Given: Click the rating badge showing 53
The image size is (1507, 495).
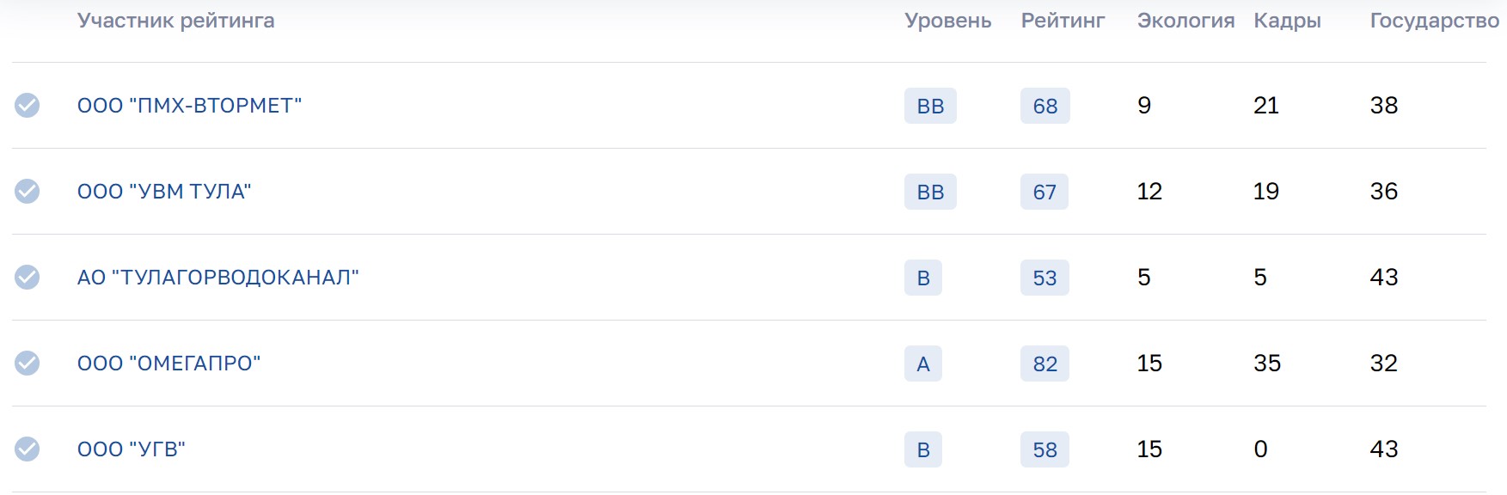Looking at the screenshot, I should click(x=1044, y=278).
